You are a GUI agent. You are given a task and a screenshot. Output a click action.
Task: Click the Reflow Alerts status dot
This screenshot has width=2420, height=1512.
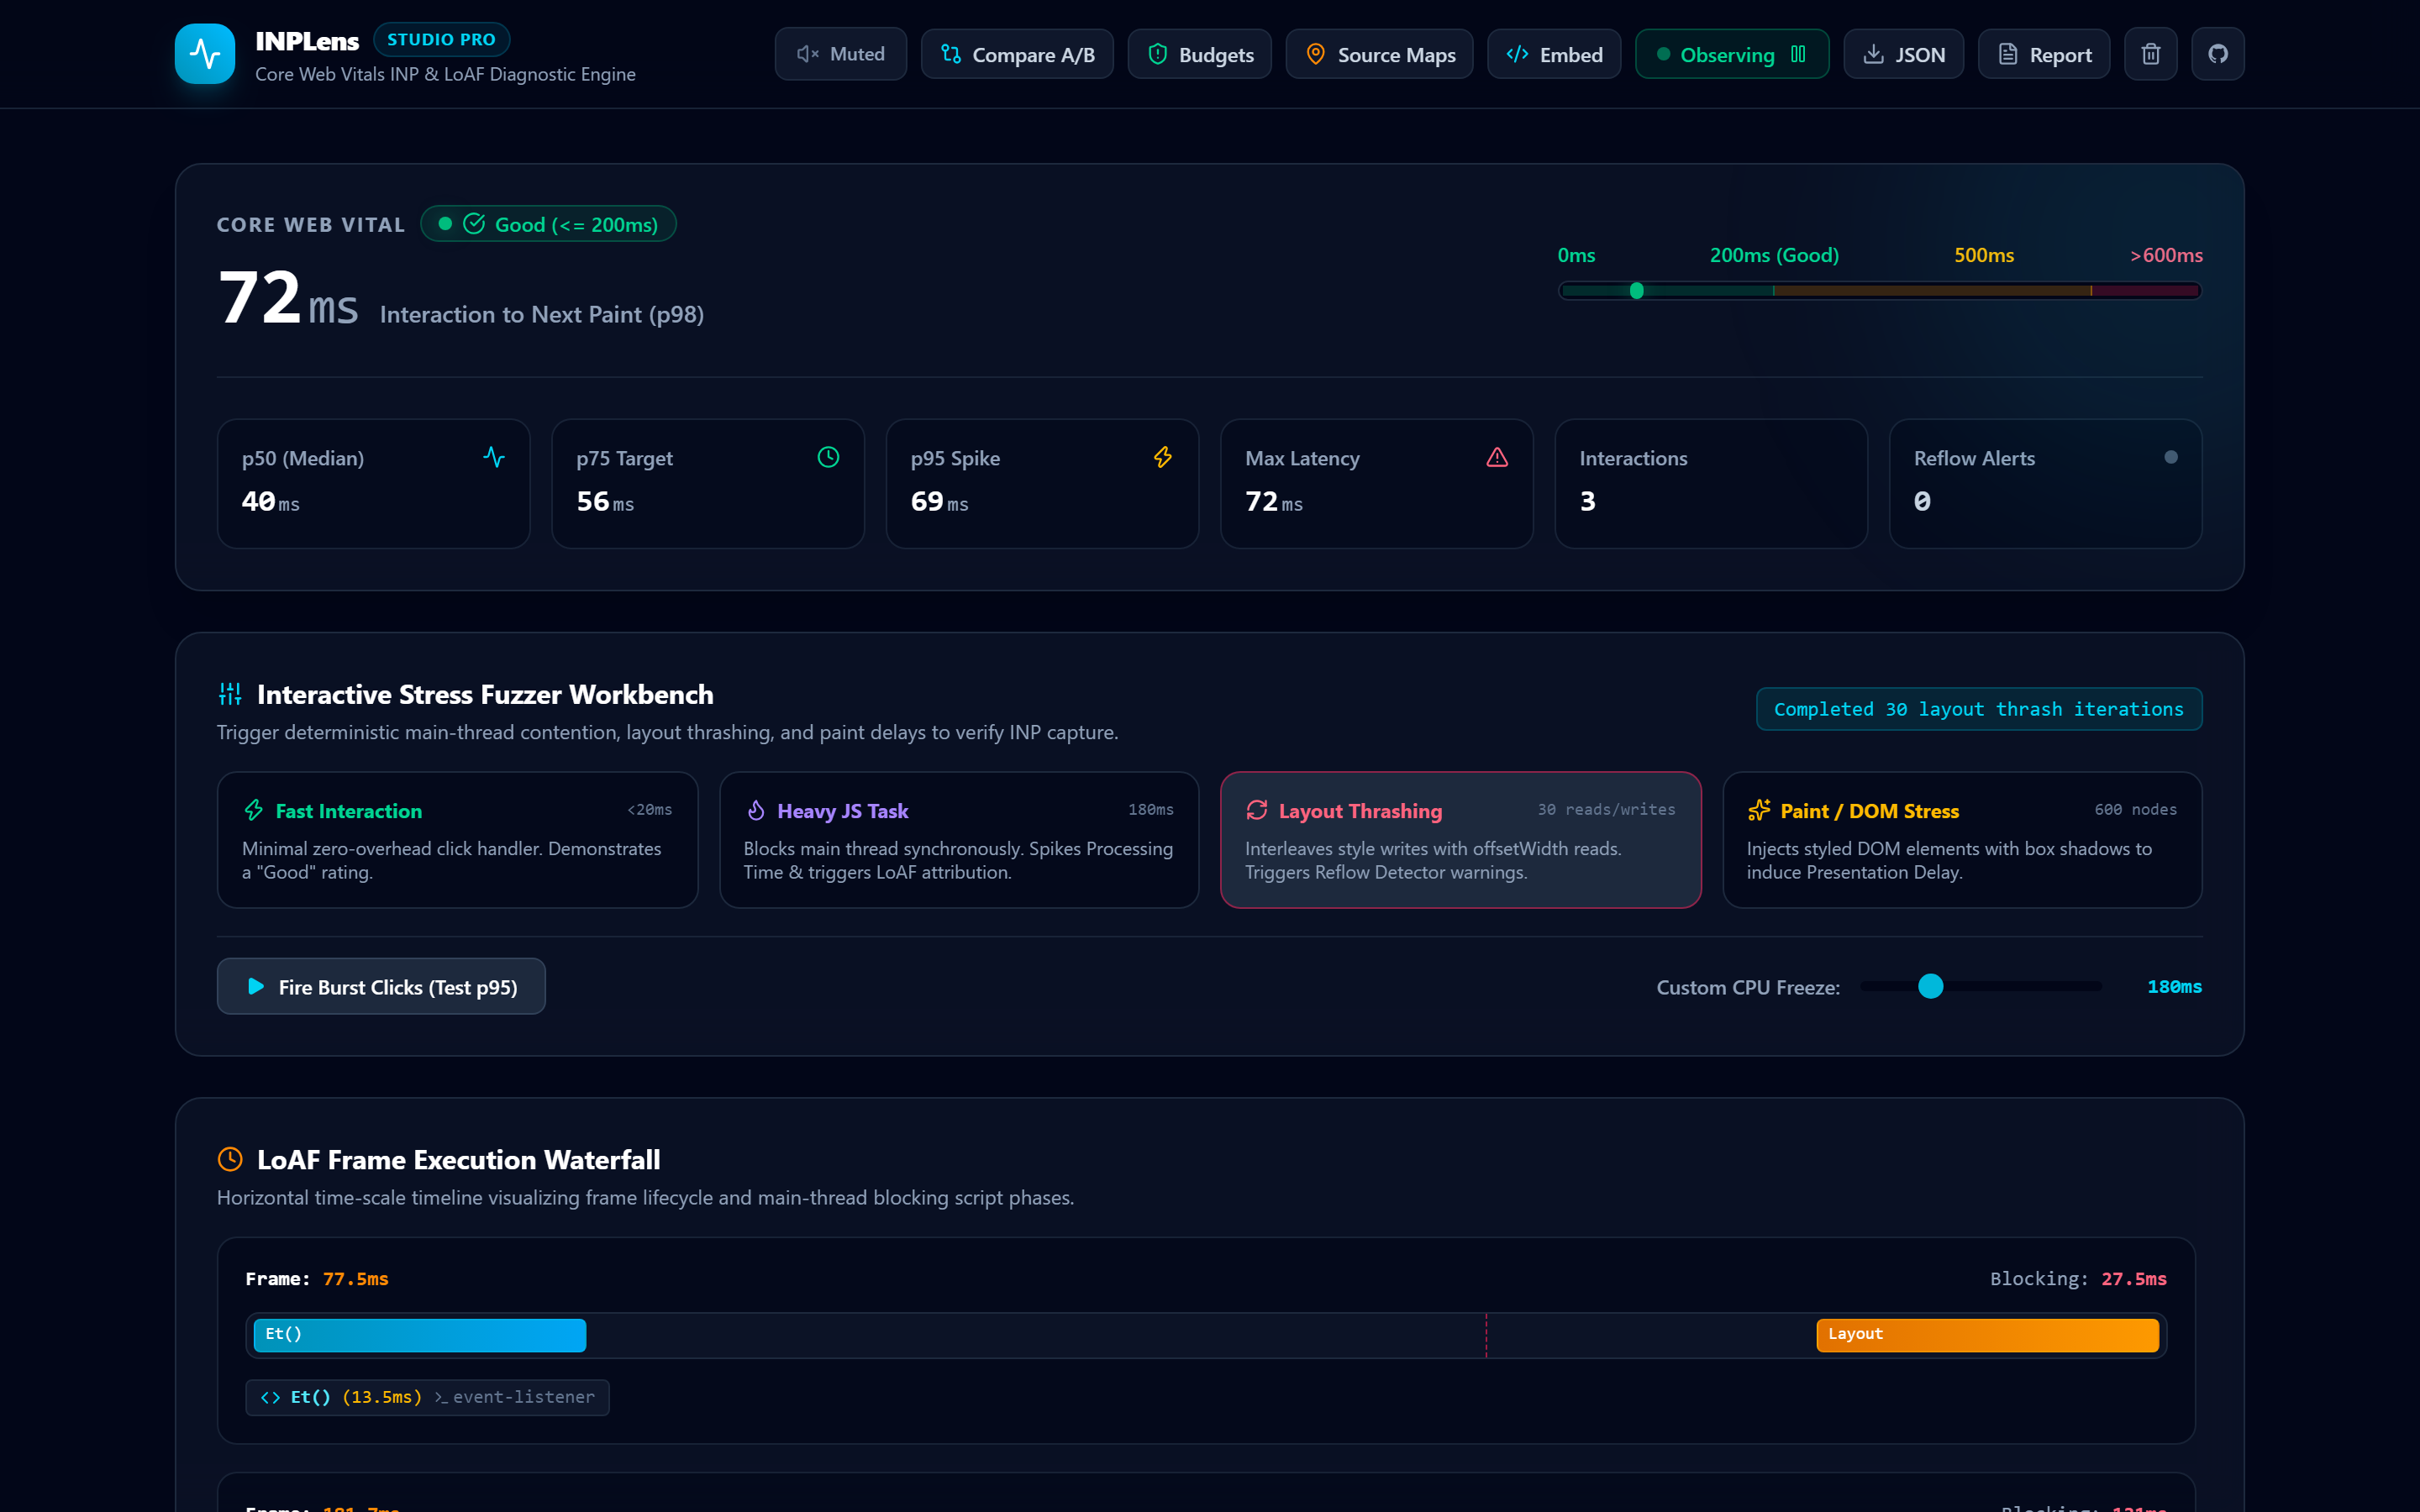(x=2170, y=457)
